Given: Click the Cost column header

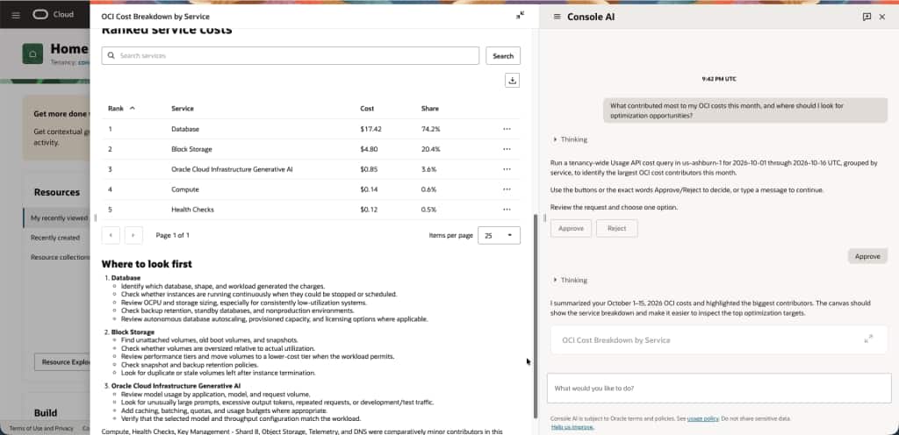Looking at the screenshot, I should pyautogui.click(x=367, y=108).
